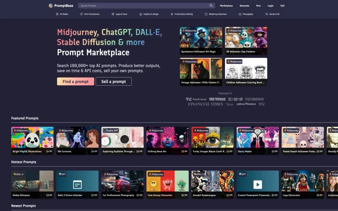This screenshot has height=211, width=338.
Task: Open the Cute Groovy Characters card
Action: pos(168,185)
